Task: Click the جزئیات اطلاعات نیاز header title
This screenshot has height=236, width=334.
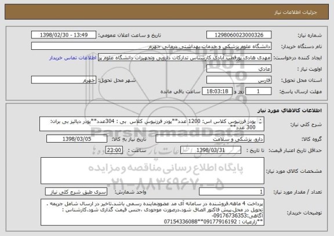Action: point(296,12)
